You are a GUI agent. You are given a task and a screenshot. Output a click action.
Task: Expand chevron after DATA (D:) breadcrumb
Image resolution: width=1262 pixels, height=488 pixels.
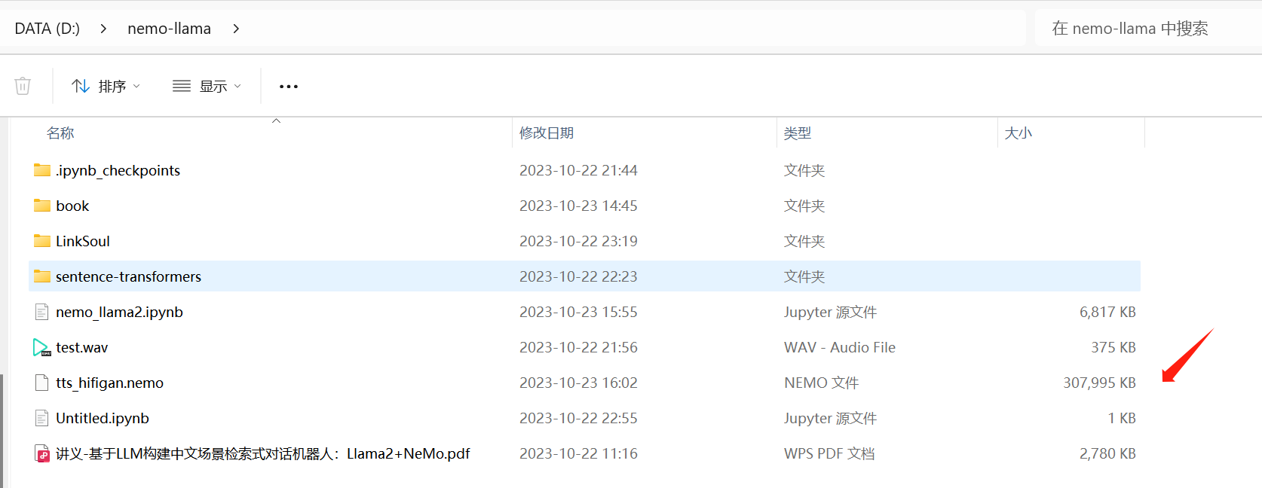103,29
